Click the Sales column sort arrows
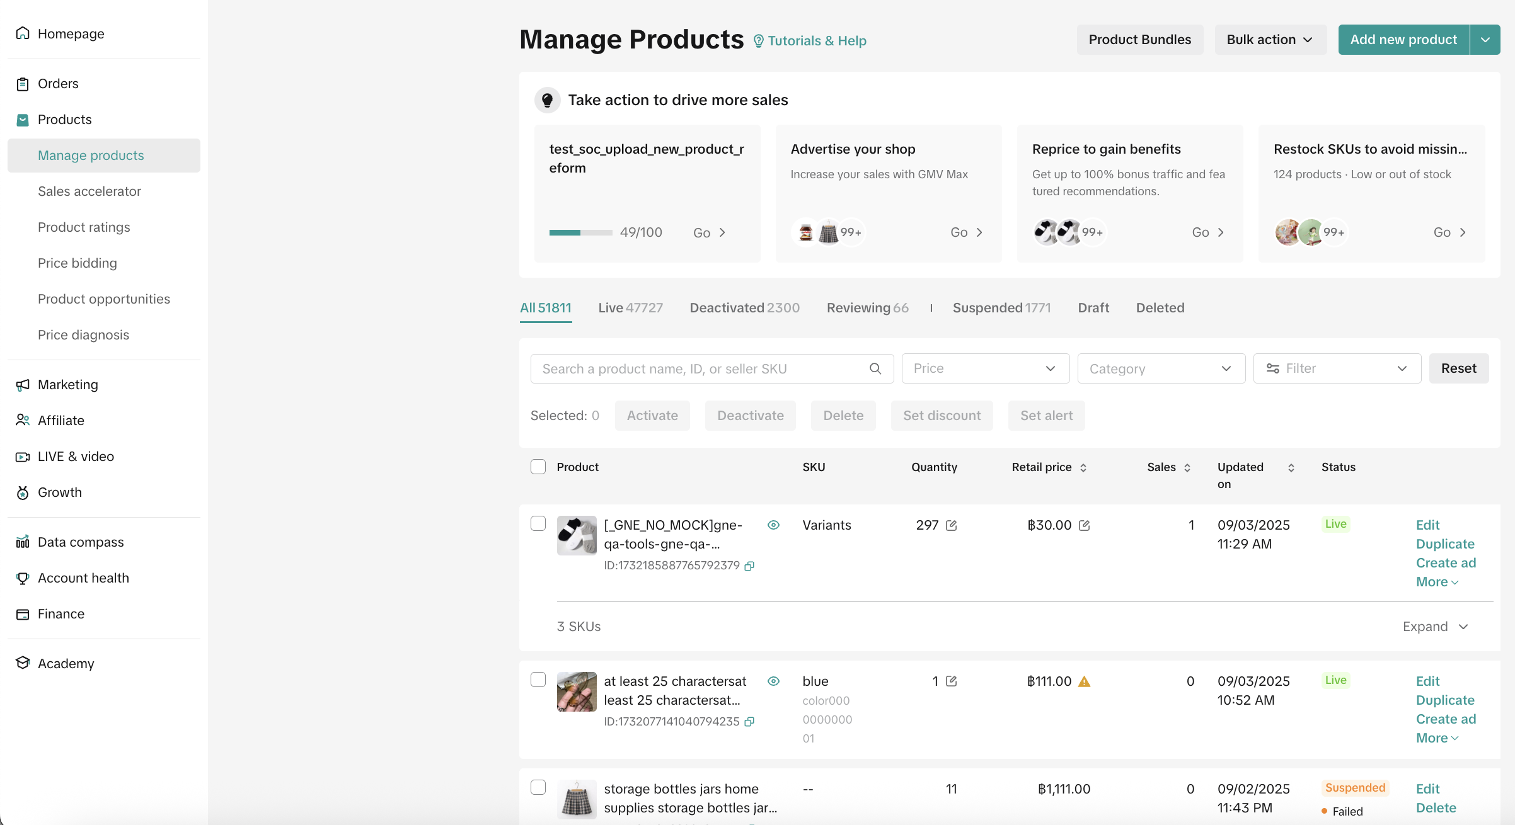This screenshot has height=825, width=1515. point(1187,467)
